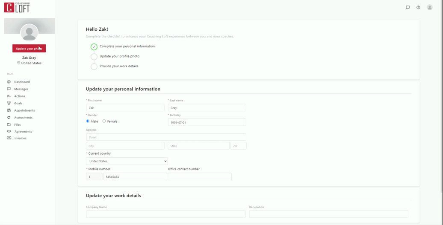This screenshot has width=443, height=225.
Task: Open Messages in the sidebar
Action: point(21,89)
